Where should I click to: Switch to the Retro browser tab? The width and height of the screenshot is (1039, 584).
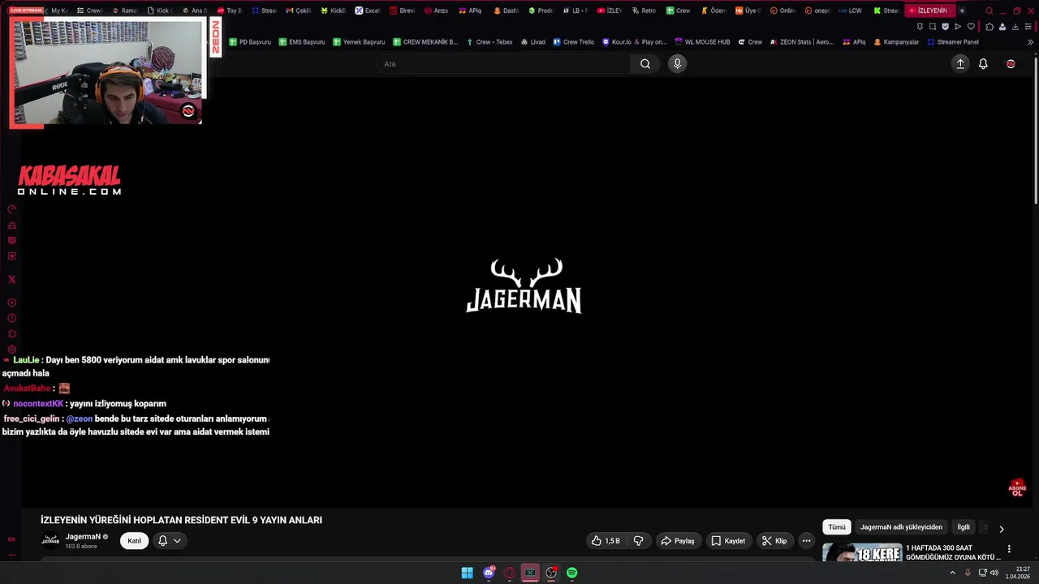645,11
